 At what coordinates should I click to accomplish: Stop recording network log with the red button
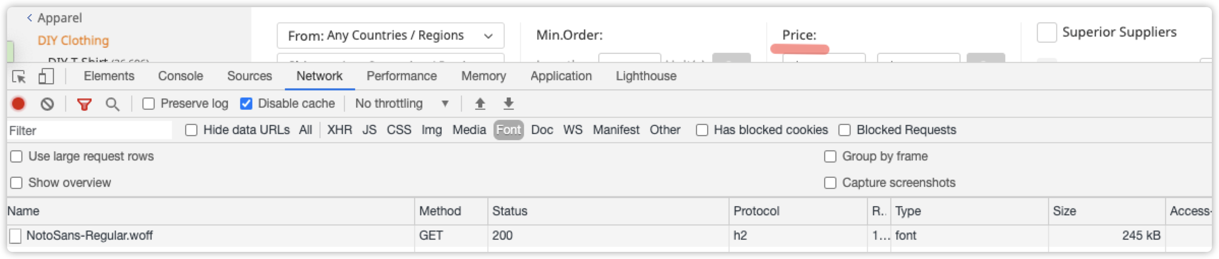click(x=18, y=104)
